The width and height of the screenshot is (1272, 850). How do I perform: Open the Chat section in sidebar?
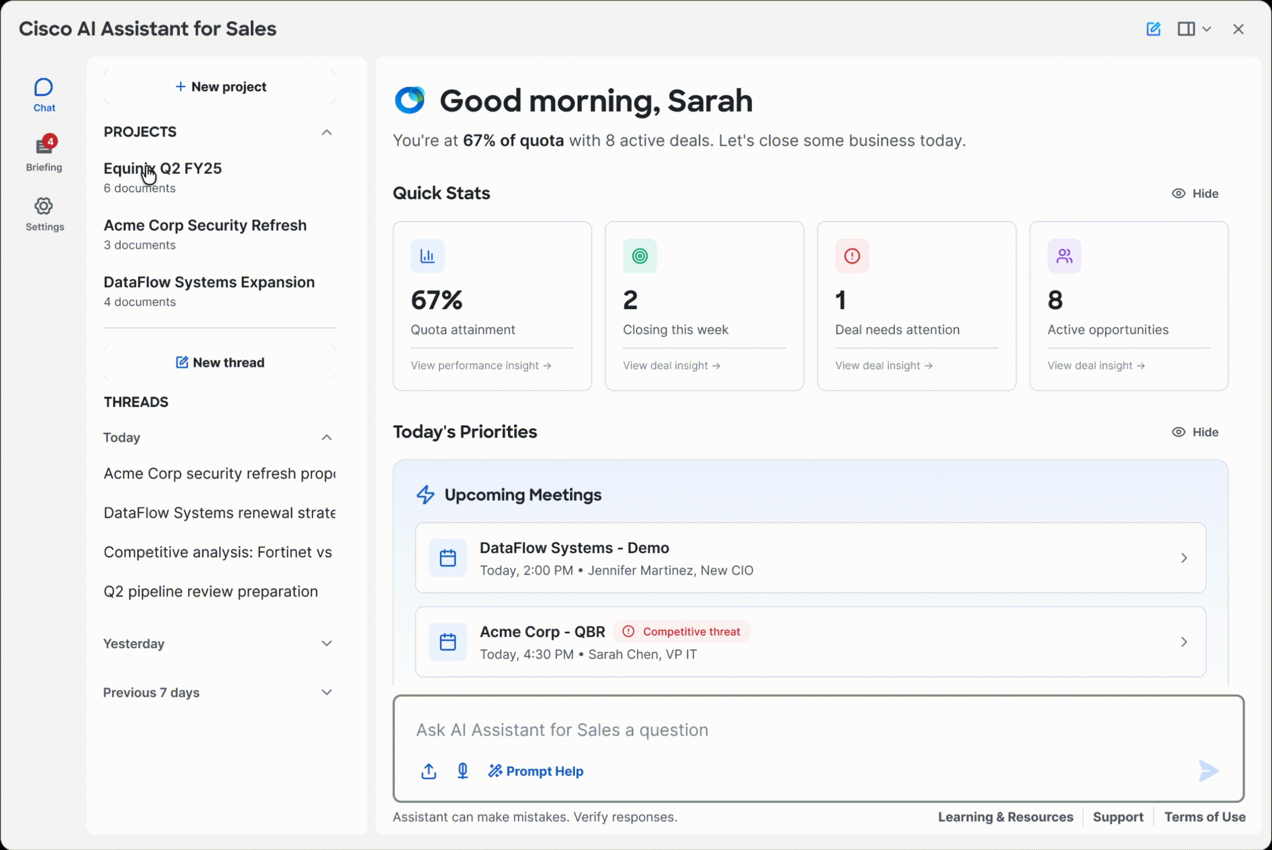[44, 95]
